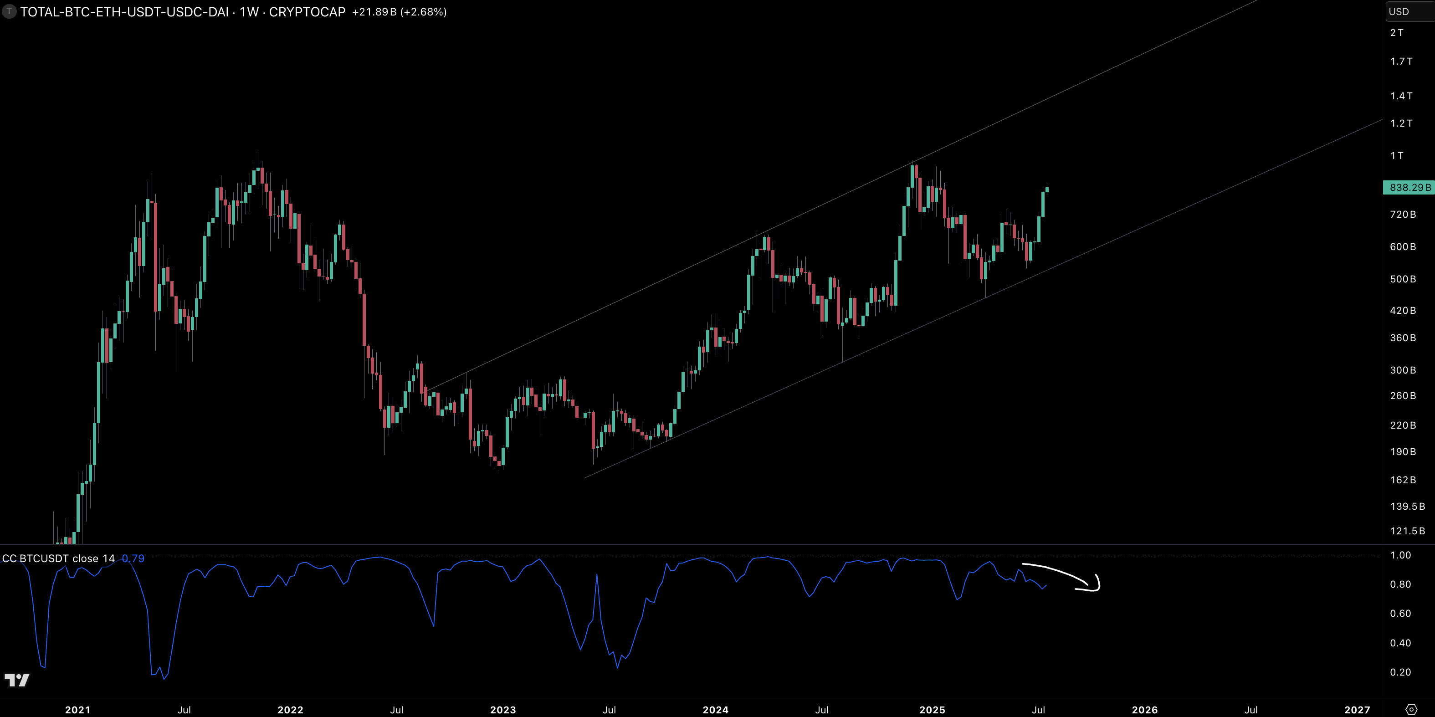Open chart settings hexagon gear icon
This screenshot has height=717, width=1435.
tap(1411, 709)
